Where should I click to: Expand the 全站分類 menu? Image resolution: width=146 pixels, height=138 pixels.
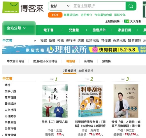16,28
